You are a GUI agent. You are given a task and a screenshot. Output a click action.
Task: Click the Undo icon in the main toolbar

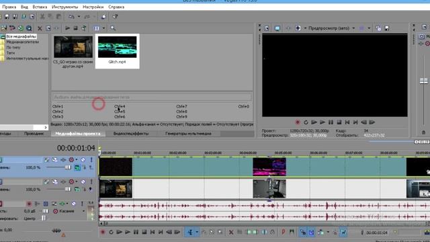(x=72, y=17)
